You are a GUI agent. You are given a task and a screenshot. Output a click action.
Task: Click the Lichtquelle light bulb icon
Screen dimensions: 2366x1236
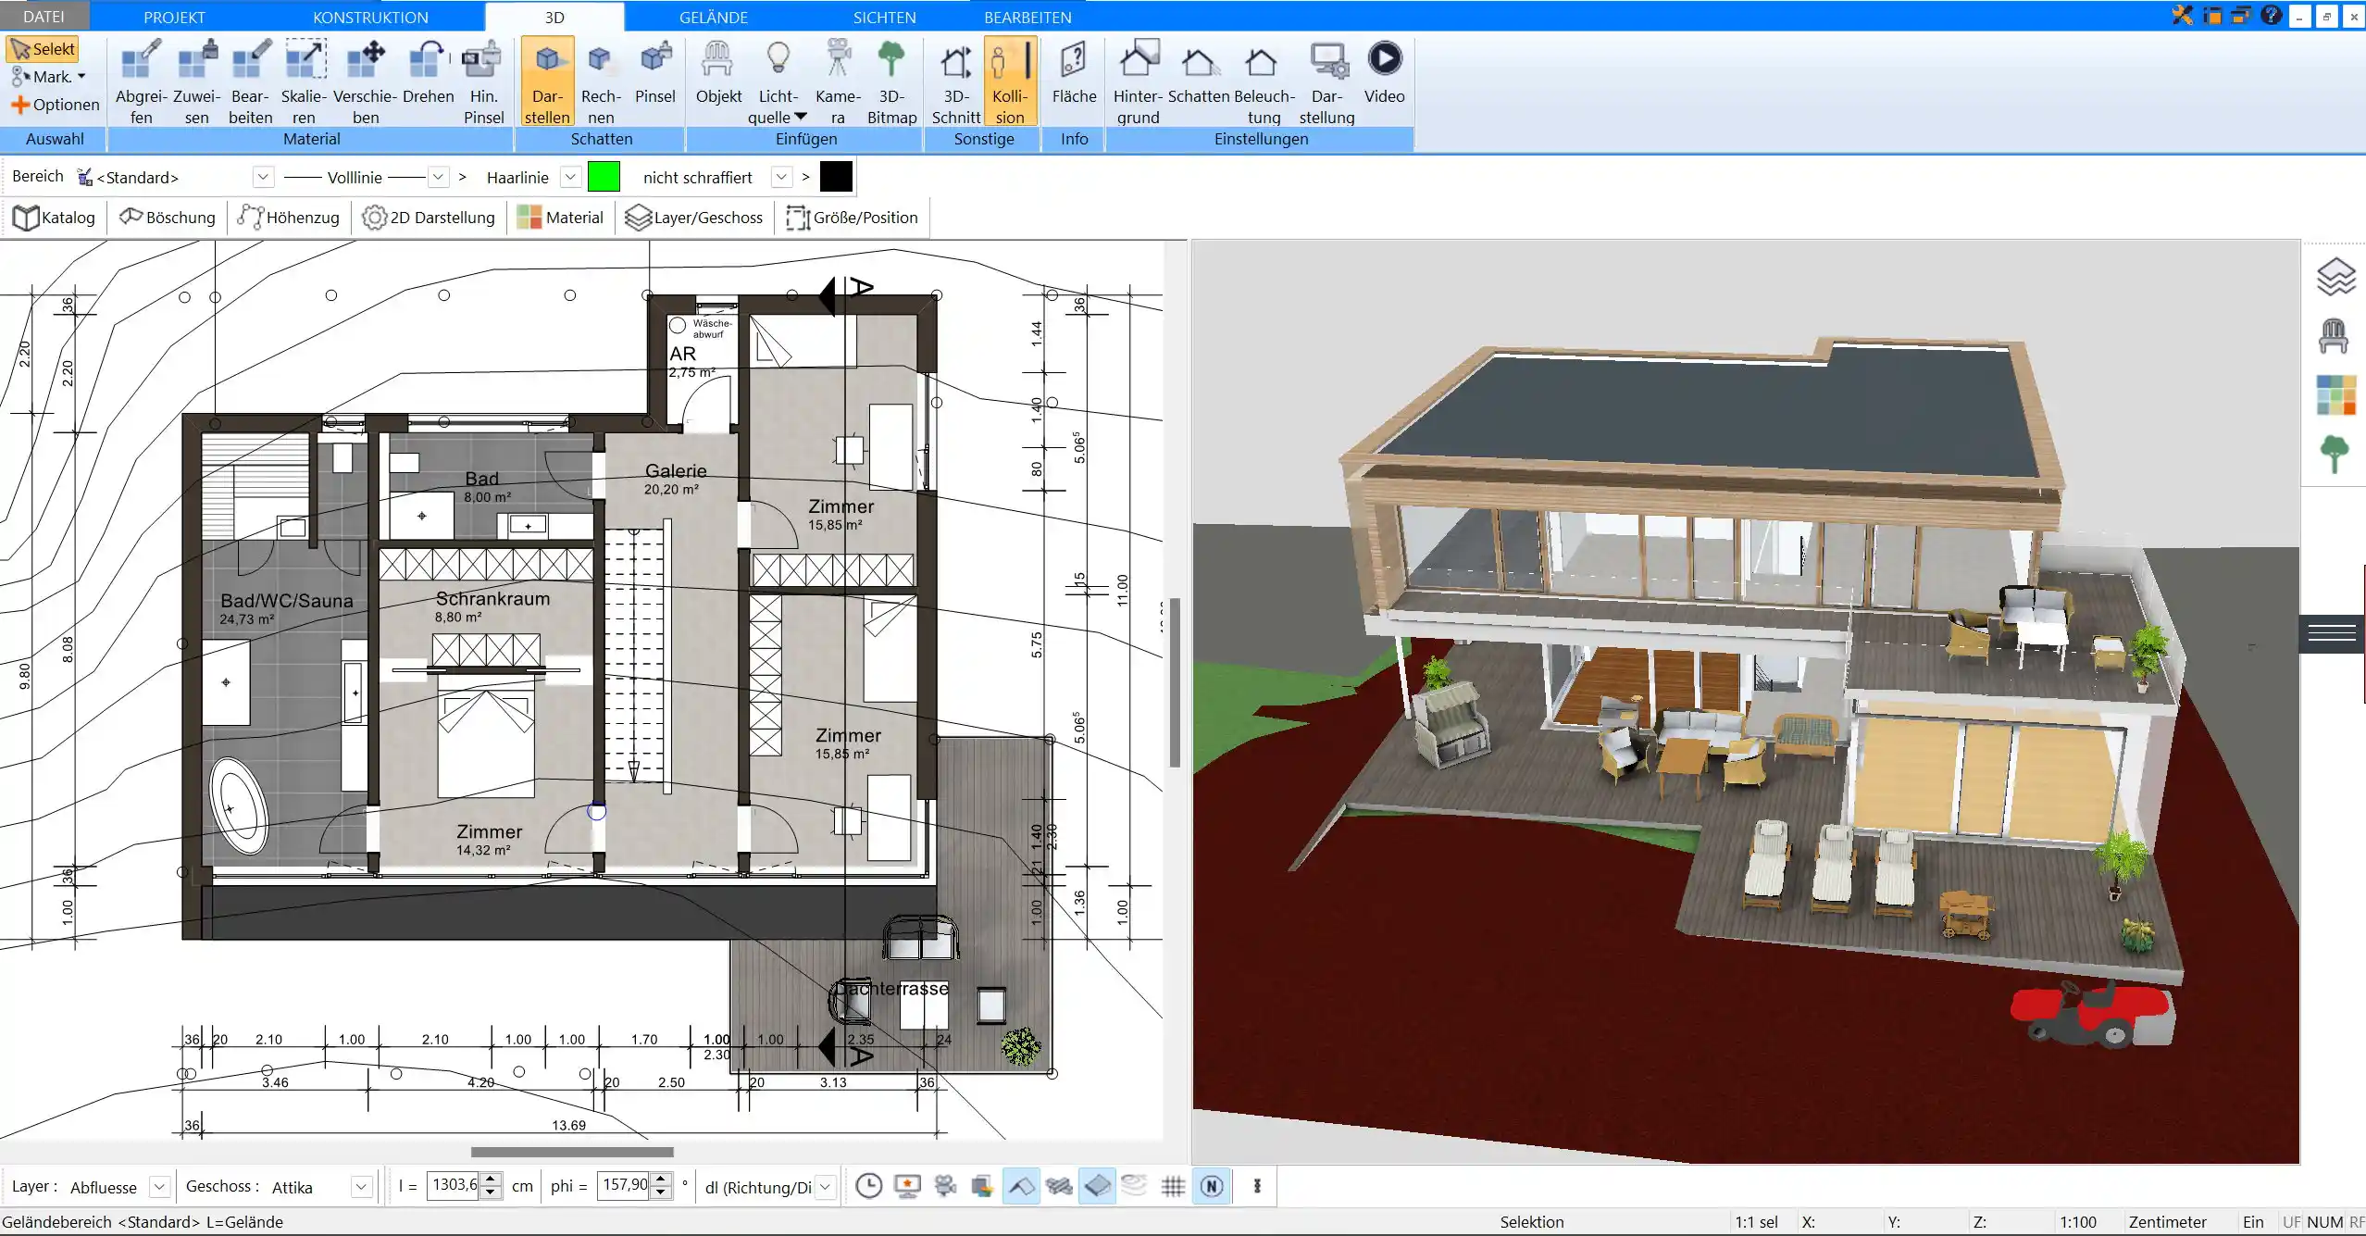pyautogui.click(x=778, y=59)
